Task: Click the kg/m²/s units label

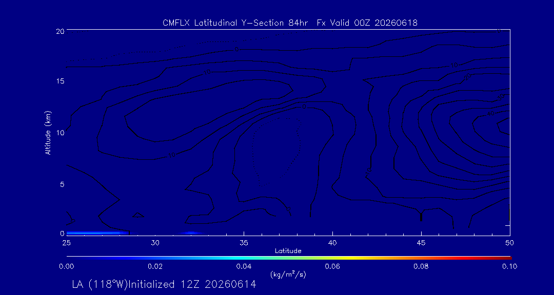Action: pos(288,275)
